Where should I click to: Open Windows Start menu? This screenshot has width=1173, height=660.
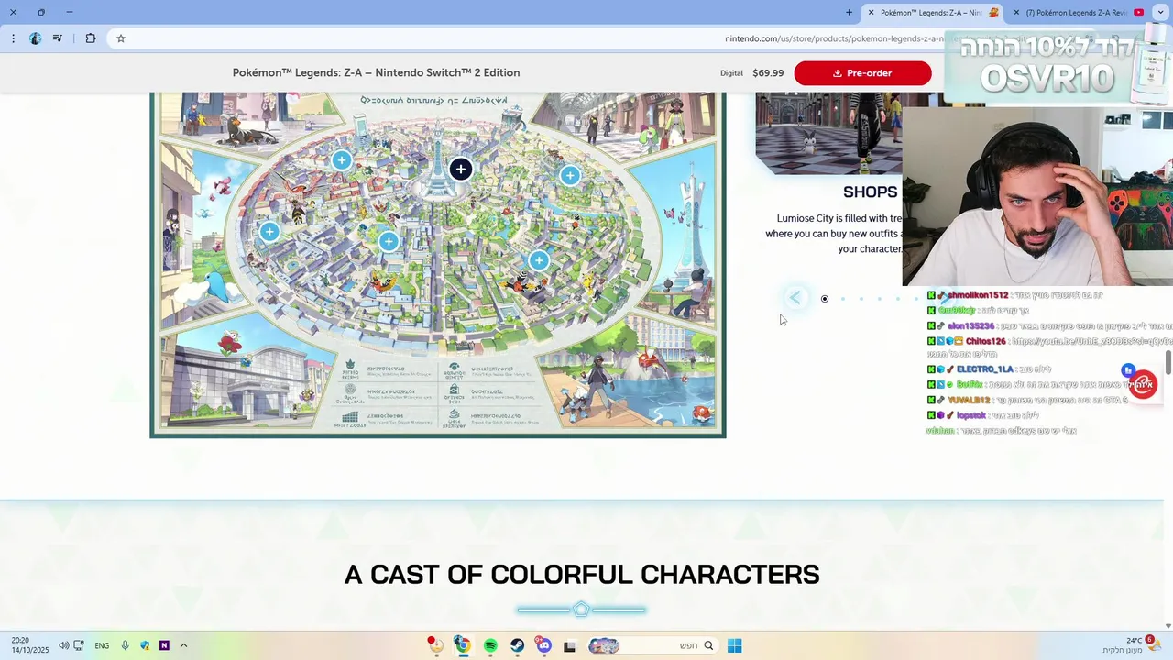[x=734, y=645]
